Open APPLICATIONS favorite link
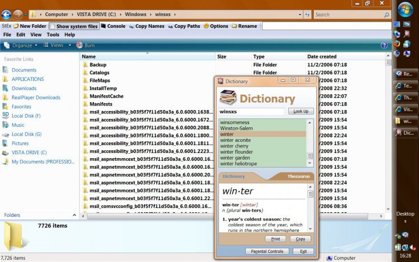The image size is (419, 262). (x=27, y=79)
